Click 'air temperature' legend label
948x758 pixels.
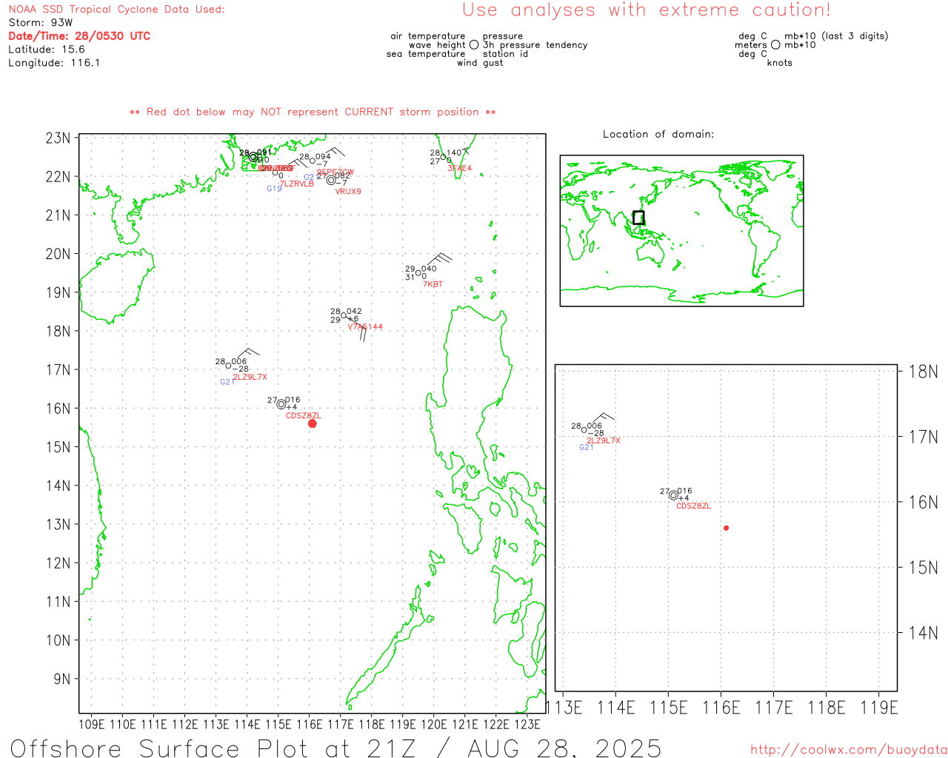(x=428, y=36)
